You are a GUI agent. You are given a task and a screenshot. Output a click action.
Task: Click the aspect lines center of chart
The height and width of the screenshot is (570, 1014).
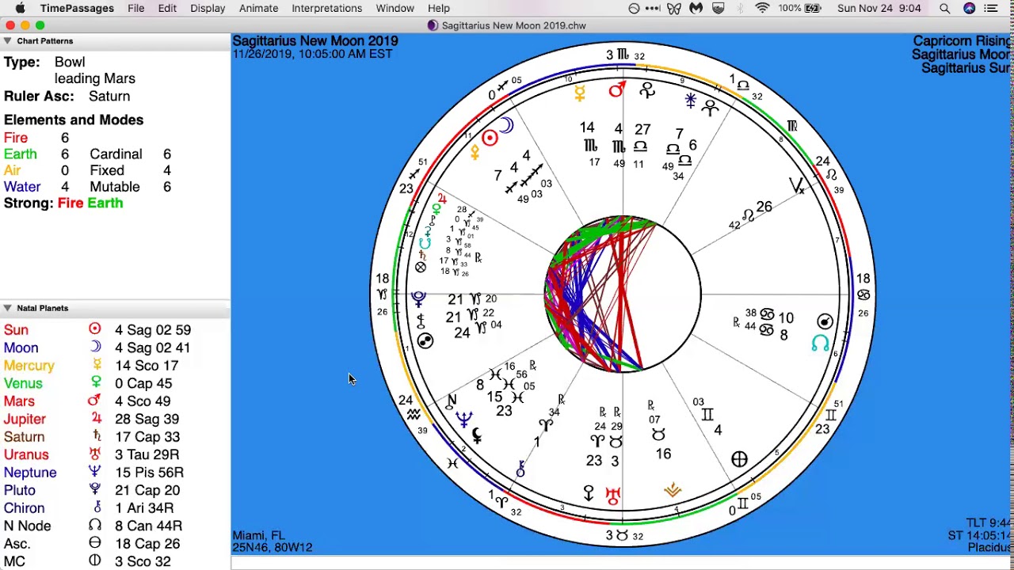click(x=623, y=294)
